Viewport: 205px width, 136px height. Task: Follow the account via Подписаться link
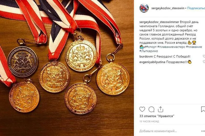196,8
